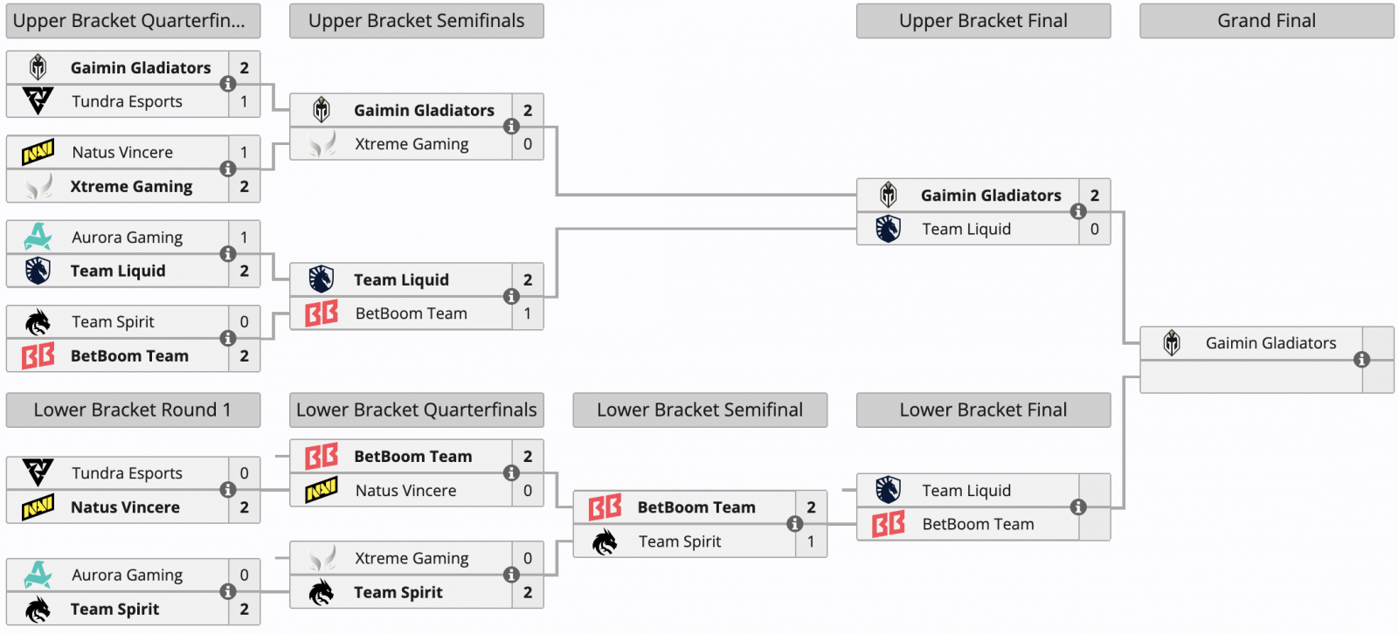
Task: Click Aurora Gaming logo in upper quarterfinals
Action: tap(38, 237)
